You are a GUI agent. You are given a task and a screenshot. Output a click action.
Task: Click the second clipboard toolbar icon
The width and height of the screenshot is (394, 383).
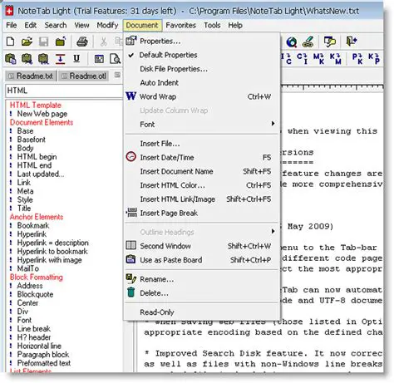pyautogui.click(x=27, y=59)
